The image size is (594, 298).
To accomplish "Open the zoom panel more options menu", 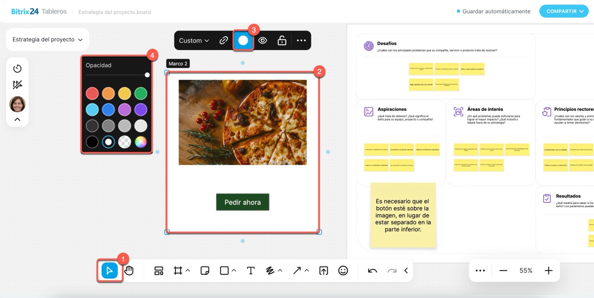I will pos(480,271).
